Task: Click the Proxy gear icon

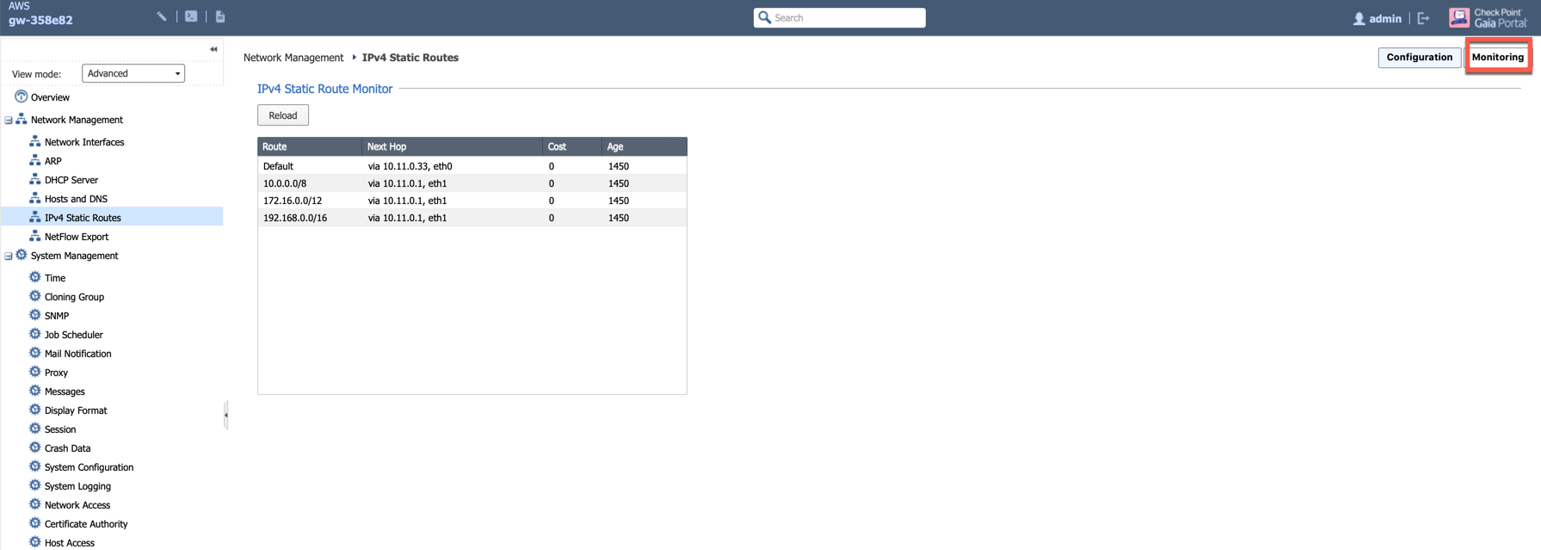Action: (x=35, y=372)
